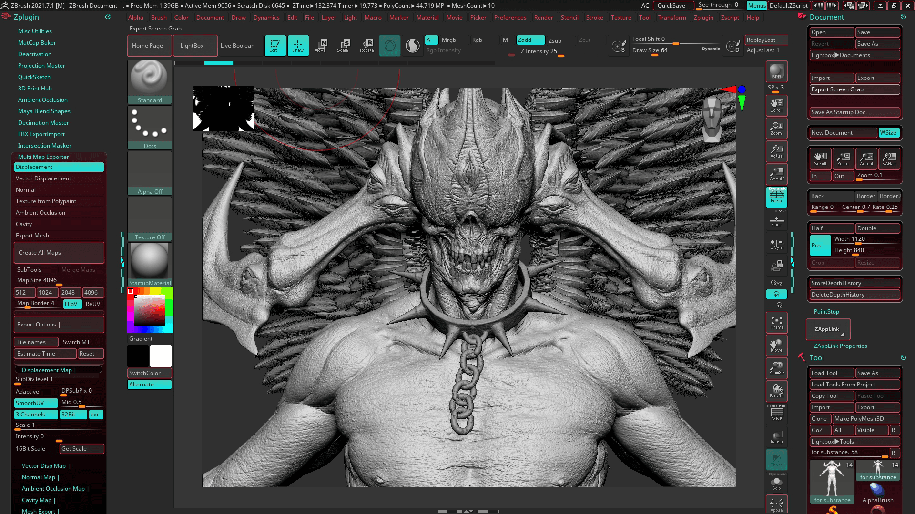Viewport: 915px width, 514px height.
Task: Open the Dots stroke picker
Action: pos(150,128)
